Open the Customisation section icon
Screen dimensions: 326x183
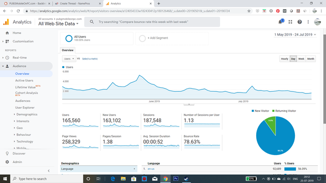7,41
